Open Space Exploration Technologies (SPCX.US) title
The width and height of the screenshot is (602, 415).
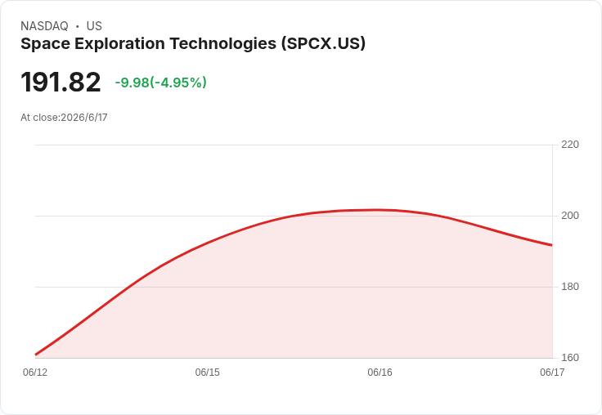coord(193,44)
